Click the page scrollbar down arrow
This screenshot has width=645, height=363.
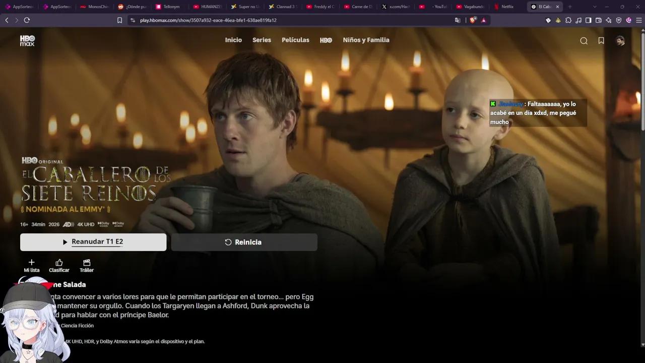[642, 345]
